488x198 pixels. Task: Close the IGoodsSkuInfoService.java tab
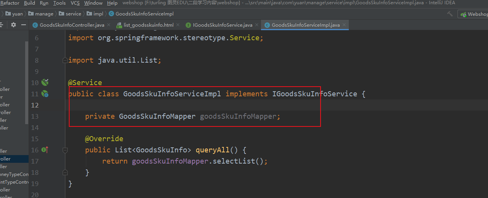[x=257, y=25]
